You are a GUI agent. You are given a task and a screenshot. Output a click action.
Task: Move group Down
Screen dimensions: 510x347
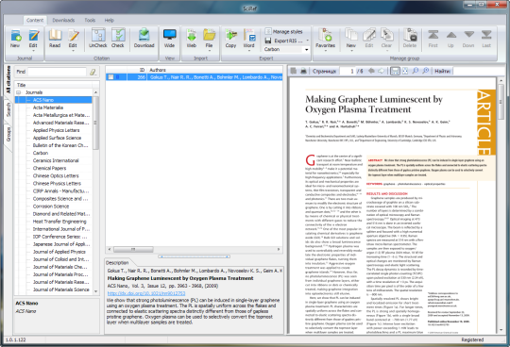[468, 39]
